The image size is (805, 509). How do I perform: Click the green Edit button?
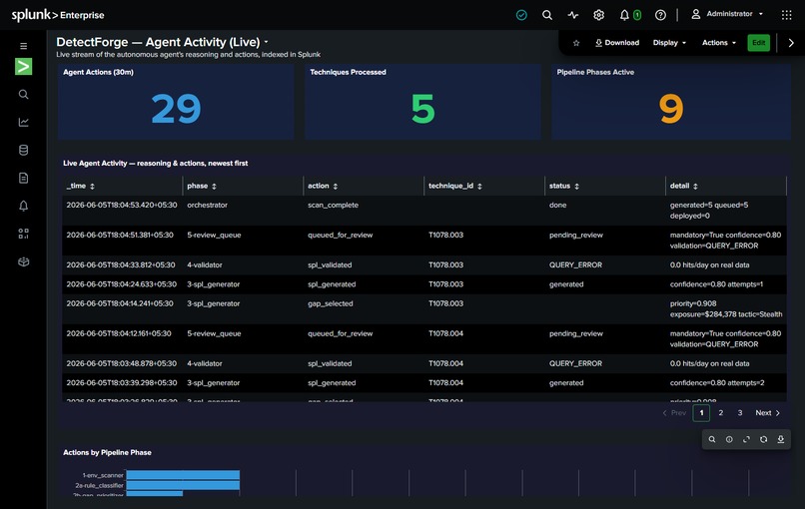[759, 43]
